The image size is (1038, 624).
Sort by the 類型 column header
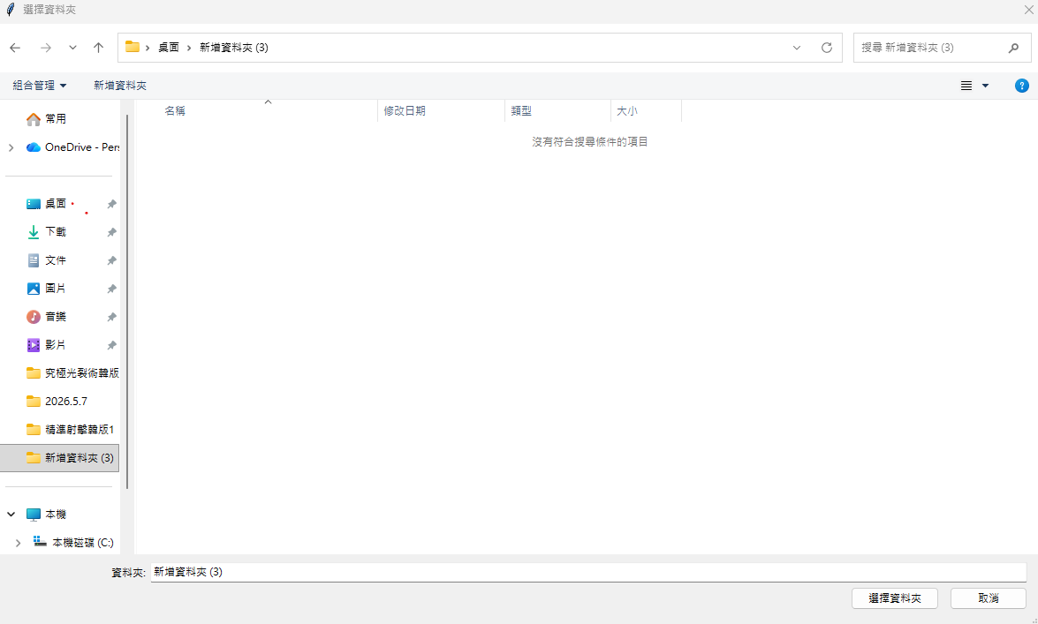[557, 111]
